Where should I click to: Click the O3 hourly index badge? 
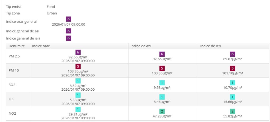click(x=78, y=95)
